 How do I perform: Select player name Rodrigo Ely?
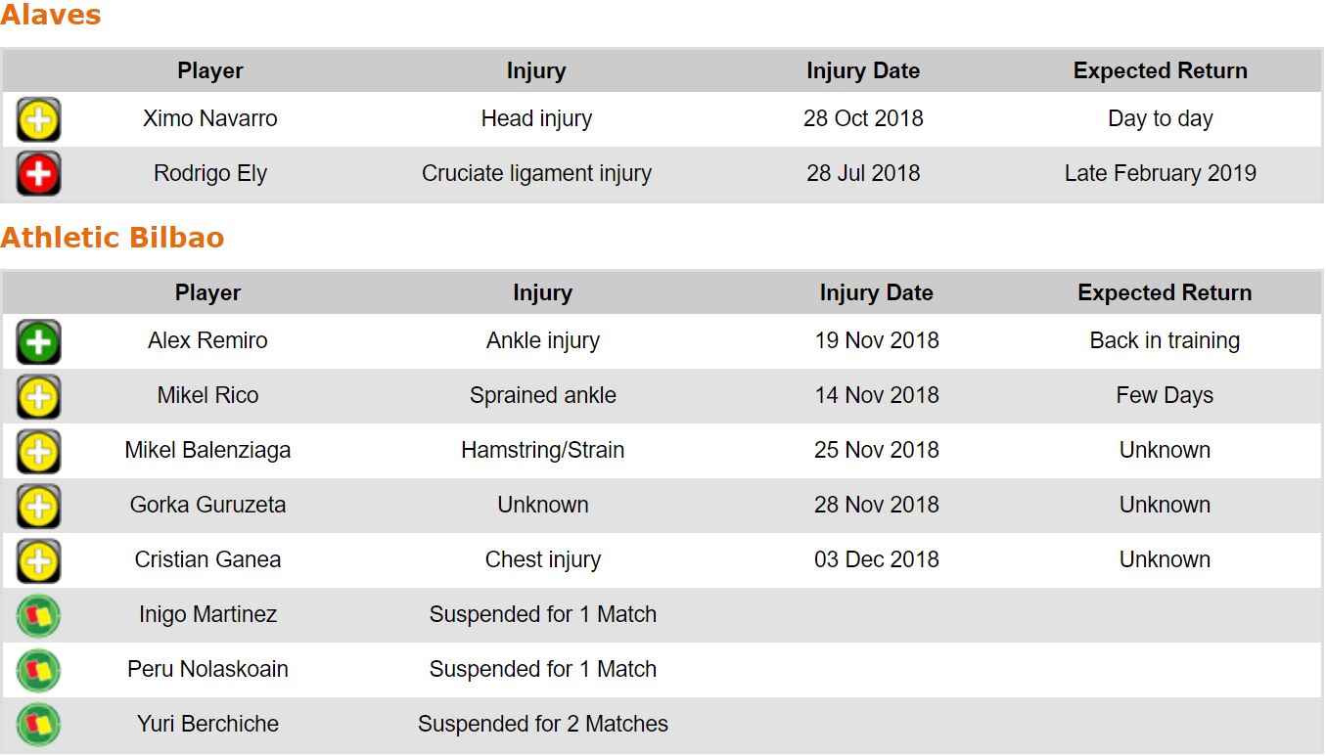210,174
